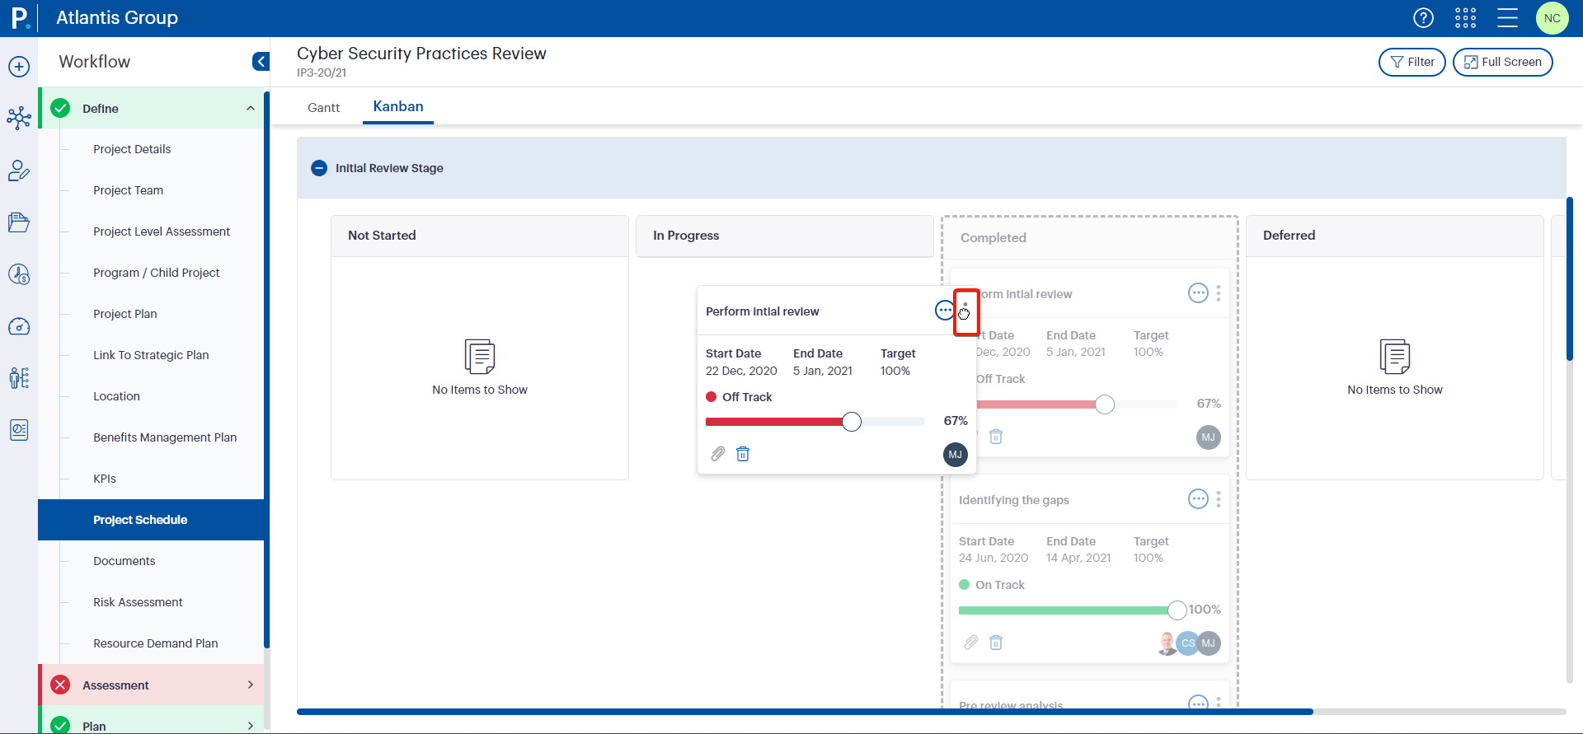This screenshot has width=1583, height=734.
Task: Open the resource people sidebar icon
Action: (19, 378)
